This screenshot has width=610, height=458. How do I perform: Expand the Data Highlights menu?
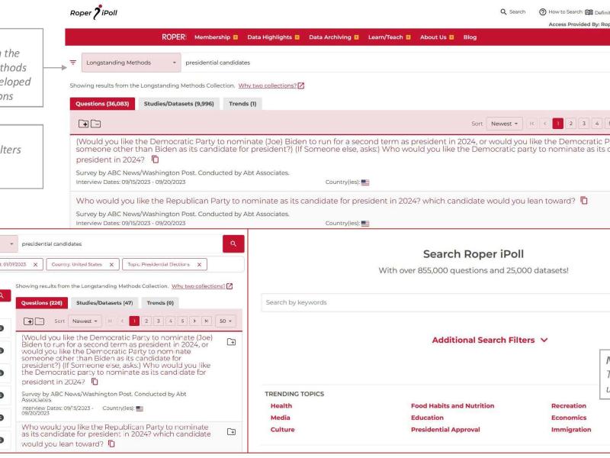273,37
